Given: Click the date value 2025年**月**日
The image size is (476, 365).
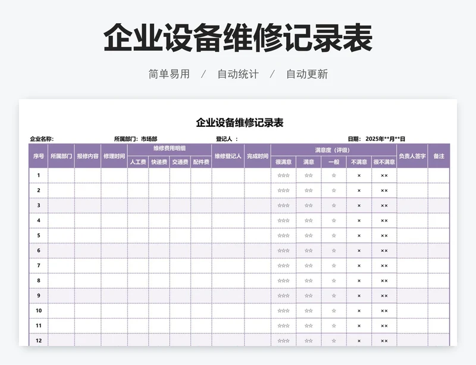Looking at the screenshot, I should pos(385,139).
